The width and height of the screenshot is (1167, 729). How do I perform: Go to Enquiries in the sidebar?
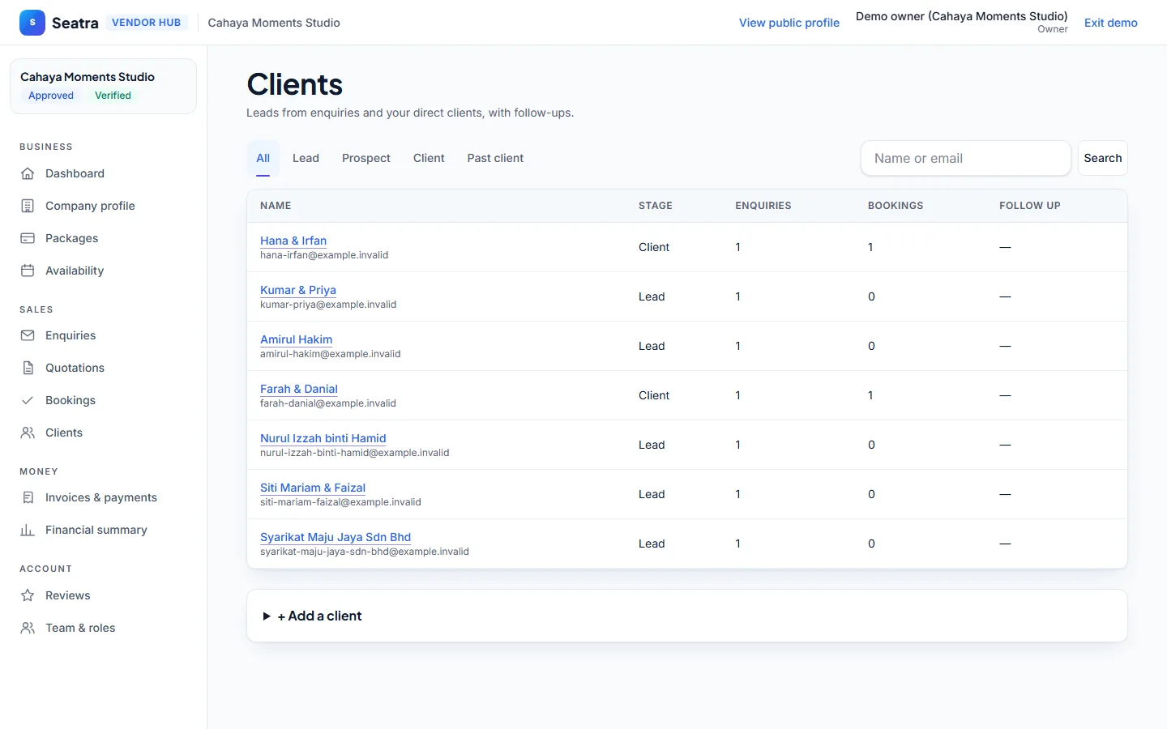(x=103, y=335)
